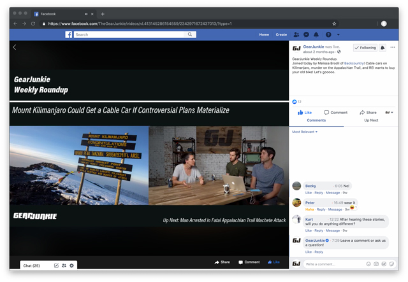Expand the account dropdown arrow in blue bar

pyautogui.click(x=339, y=34)
